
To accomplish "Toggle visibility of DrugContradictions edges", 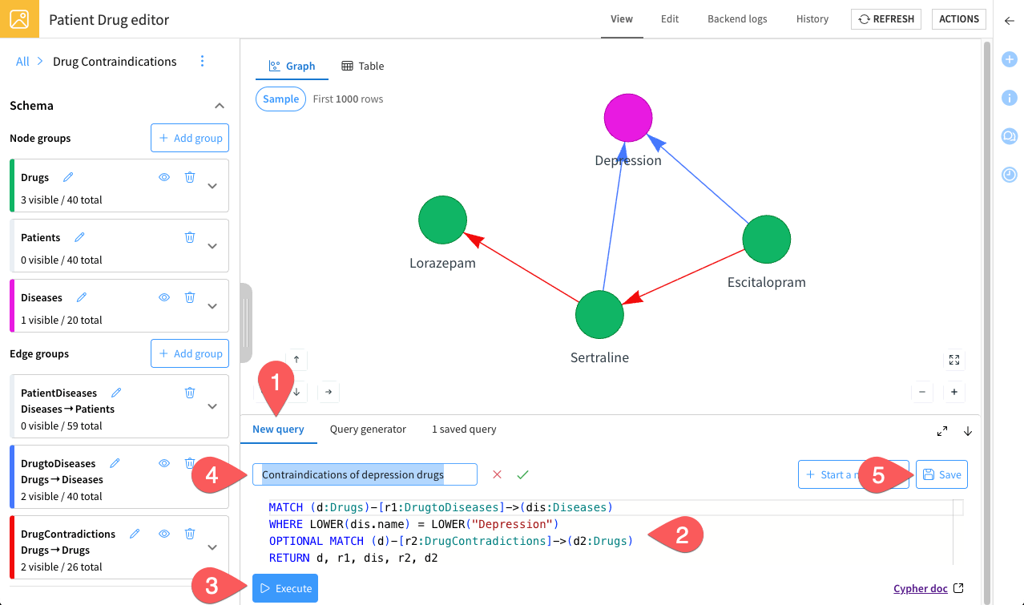I will tap(164, 534).
